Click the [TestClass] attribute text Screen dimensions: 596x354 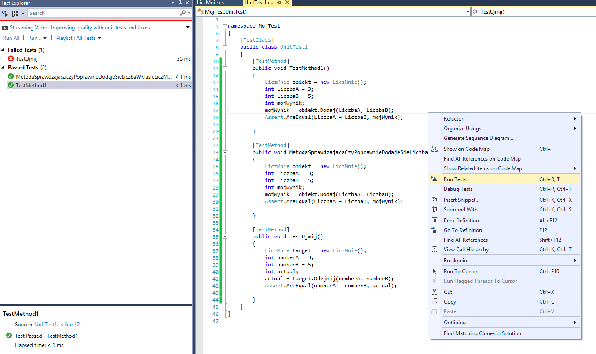point(257,40)
